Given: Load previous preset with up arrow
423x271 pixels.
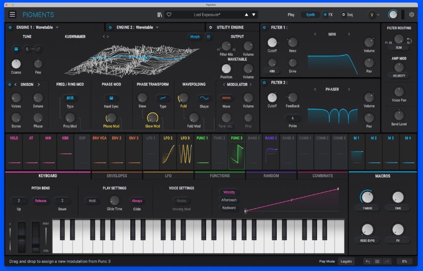Looking at the screenshot, I should pos(246,14).
